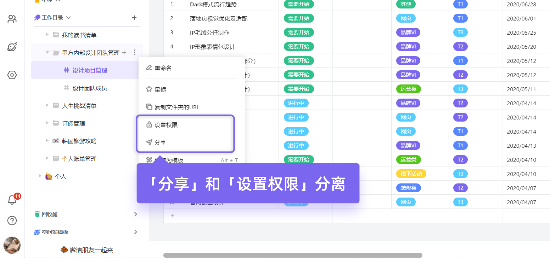Open the hexagon space settings icon
The height and width of the screenshot is (258, 550).
point(12,75)
